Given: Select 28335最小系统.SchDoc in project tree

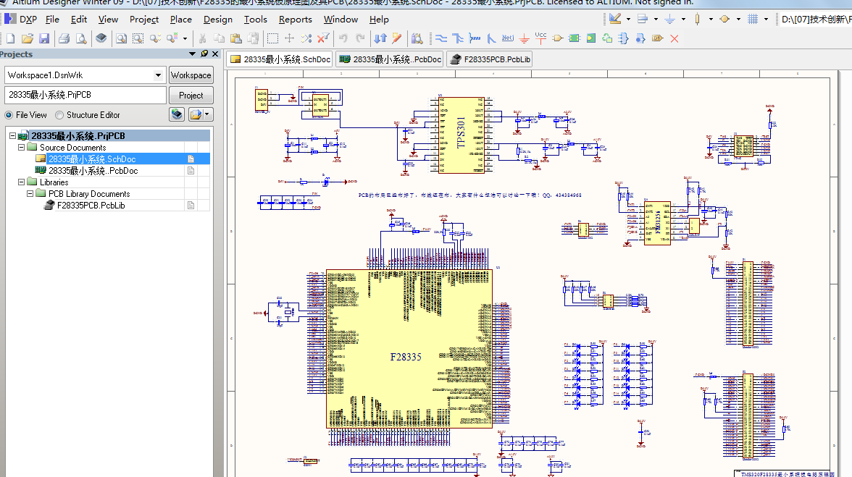Looking at the screenshot, I should tap(92, 159).
